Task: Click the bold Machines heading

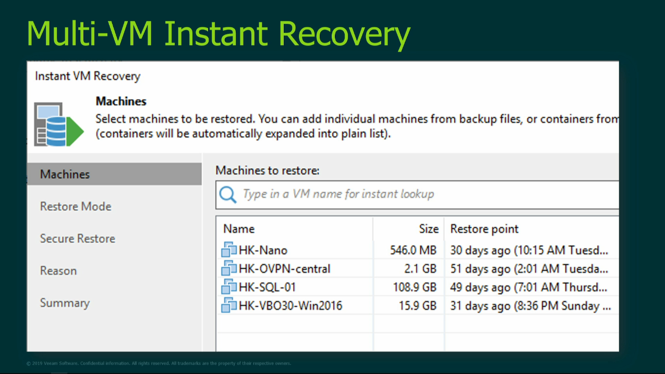Action: tap(121, 102)
